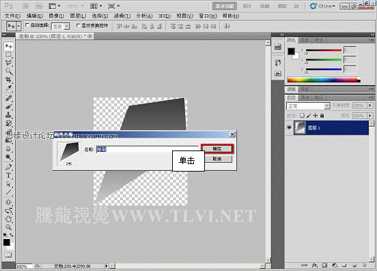This screenshot has width=377, height=271.
Task: Select the Blur drop tool
Action: [x=8, y=148]
